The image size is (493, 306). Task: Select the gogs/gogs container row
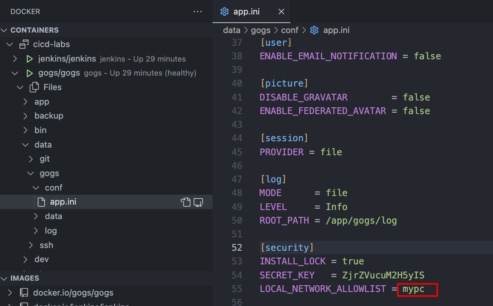(106, 73)
